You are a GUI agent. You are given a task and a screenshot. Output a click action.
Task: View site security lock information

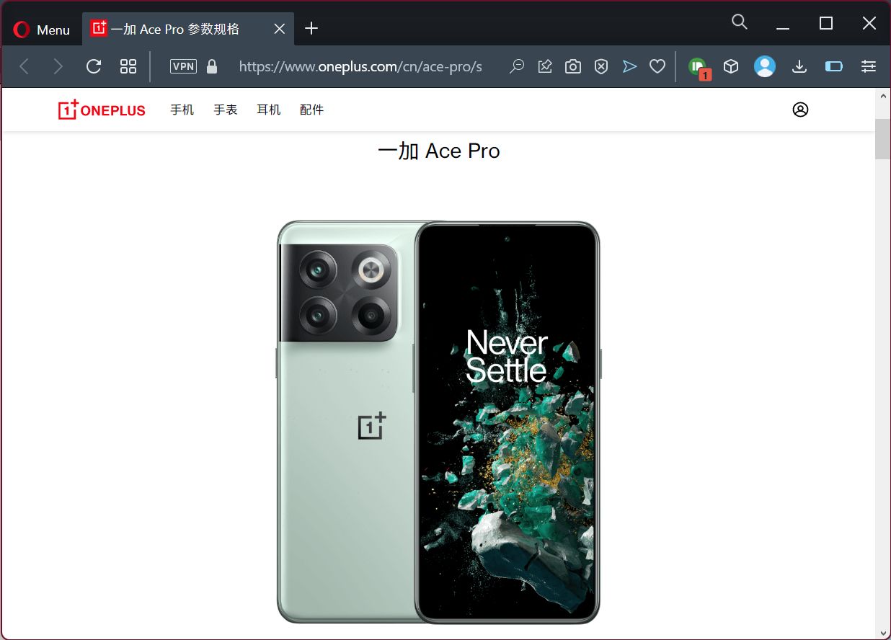[212, 66]
